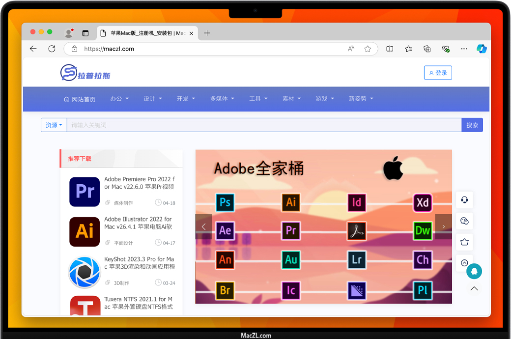Click the QQ chat bubble icon

click(474, 271)
